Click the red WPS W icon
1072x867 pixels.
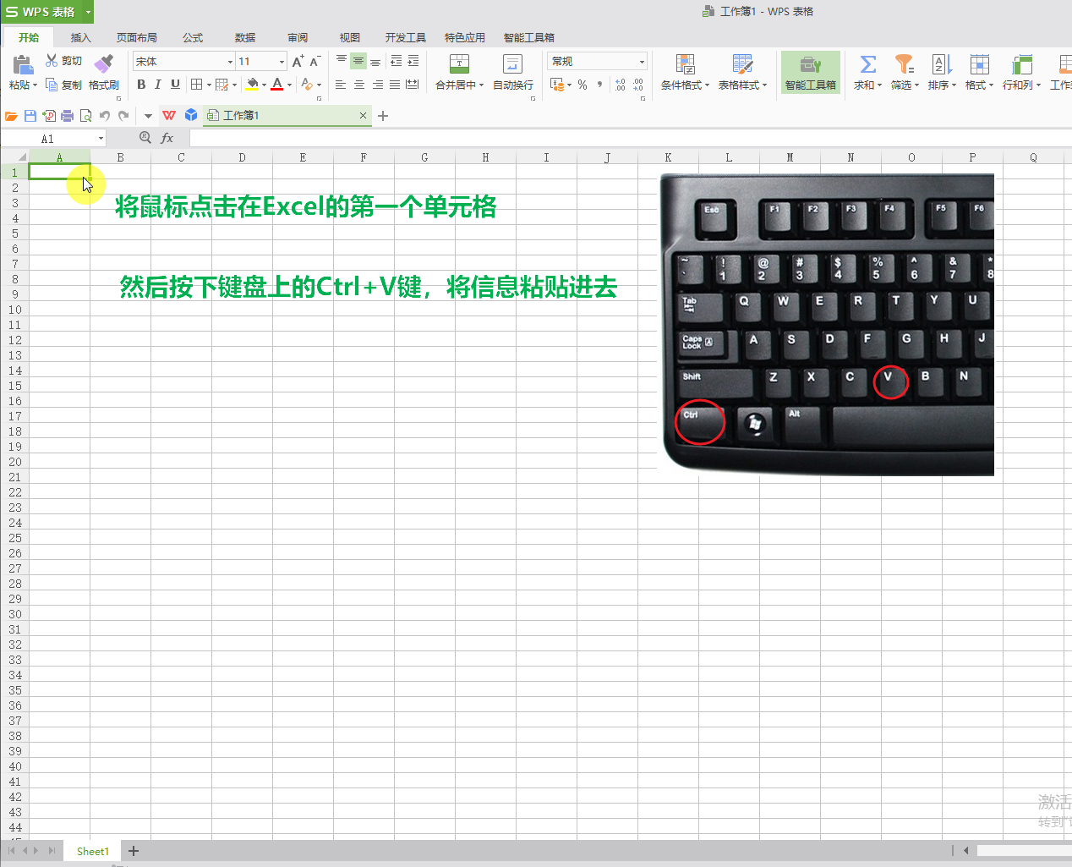169,115
